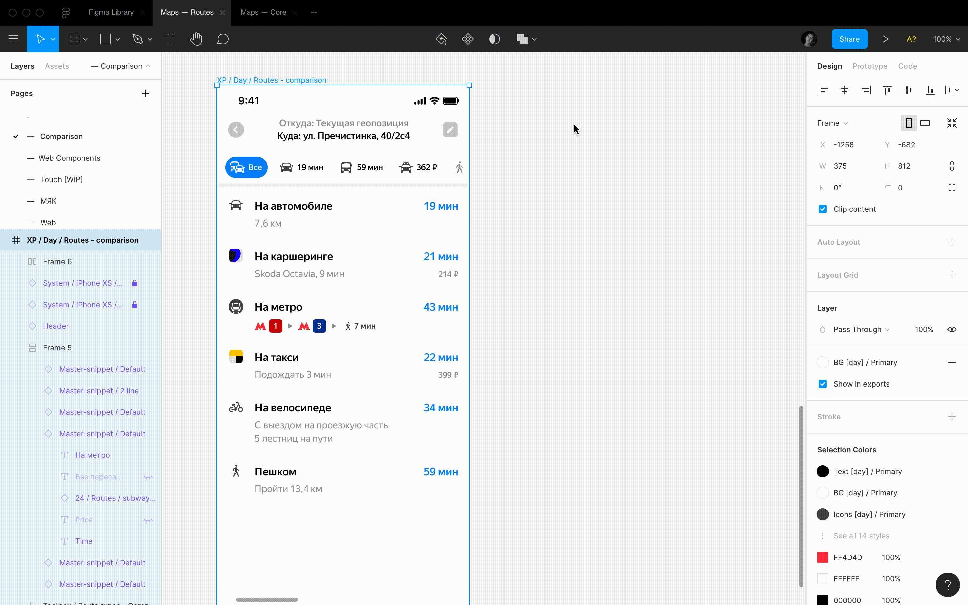Click the Share button

click(x=849, y=39)
